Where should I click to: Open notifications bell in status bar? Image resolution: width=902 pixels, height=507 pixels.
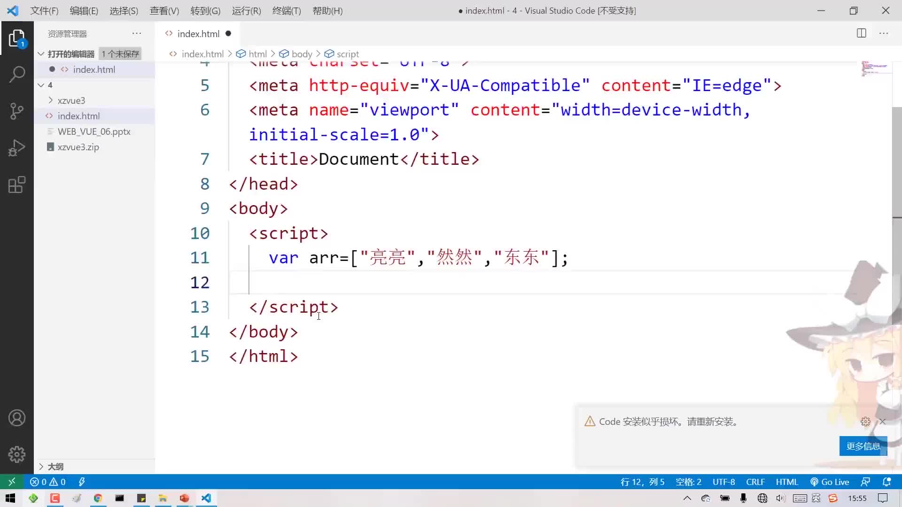[887, 482]
